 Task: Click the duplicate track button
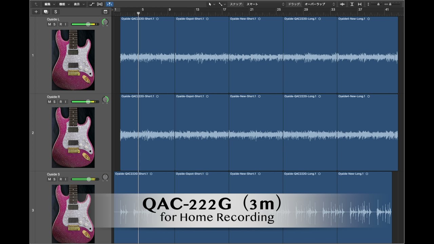tap(46, 12)
